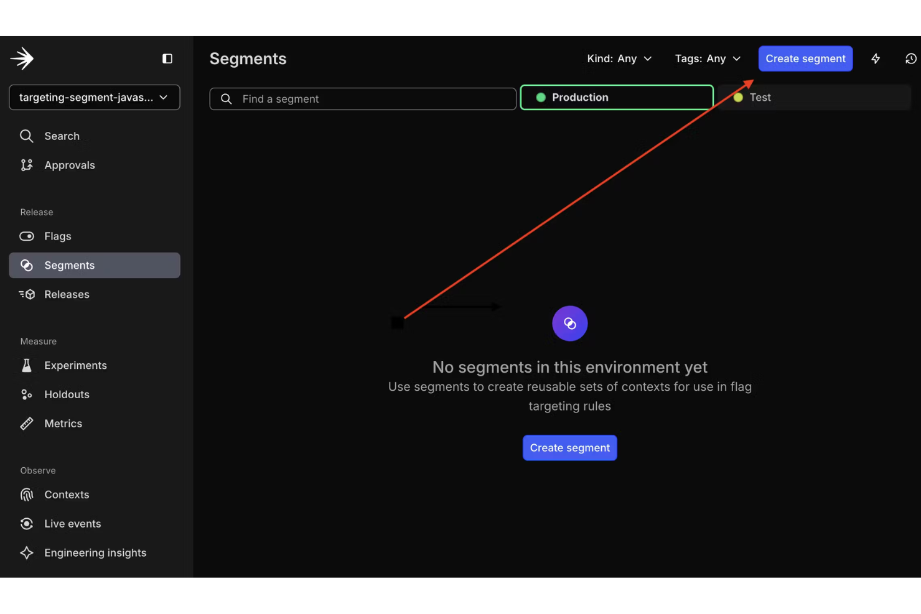921x614 pixels.
Task: Click the 'No segments in this environment yet' text
Action: (x=570, y=367)
